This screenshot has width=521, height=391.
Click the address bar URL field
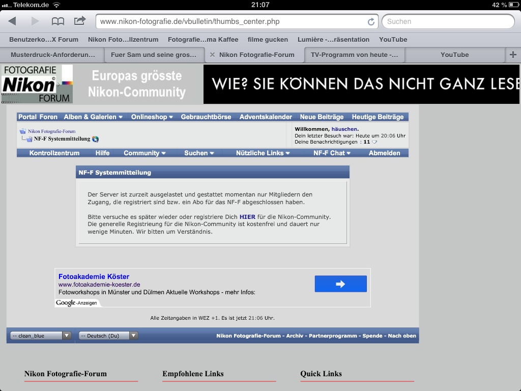(x=237, y=21)
